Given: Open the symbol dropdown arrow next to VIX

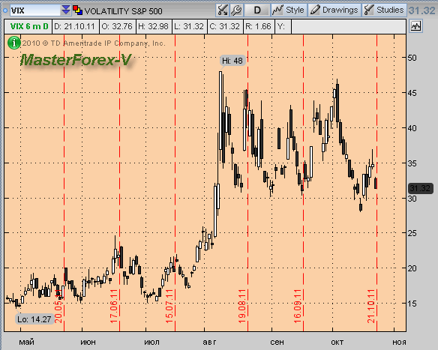Looking at the screenshot, I should (x=66, y=10).
